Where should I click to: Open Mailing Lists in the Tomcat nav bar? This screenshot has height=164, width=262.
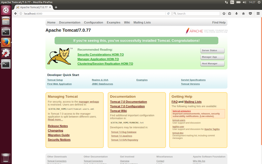(142, 22)
